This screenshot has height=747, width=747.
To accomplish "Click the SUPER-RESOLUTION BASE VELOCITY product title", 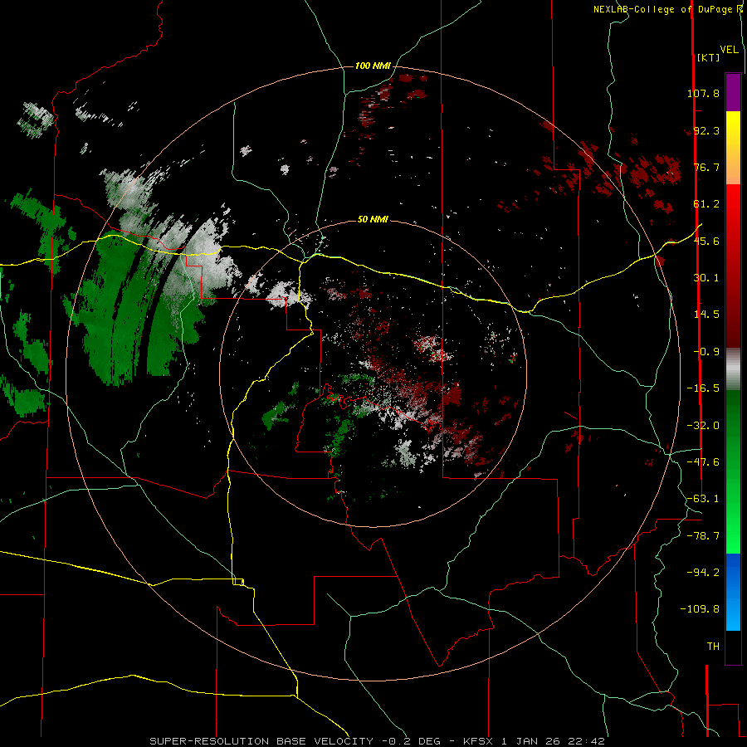I will tap(261, 741).
